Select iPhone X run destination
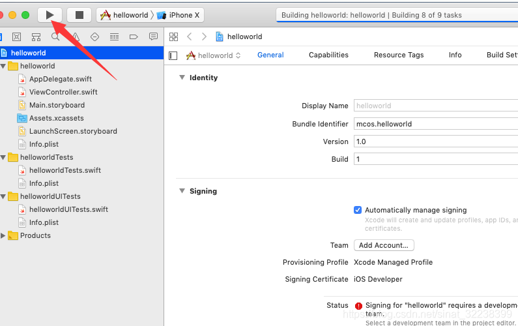This screenshot has width=518, height=326. tap(179, 15)
